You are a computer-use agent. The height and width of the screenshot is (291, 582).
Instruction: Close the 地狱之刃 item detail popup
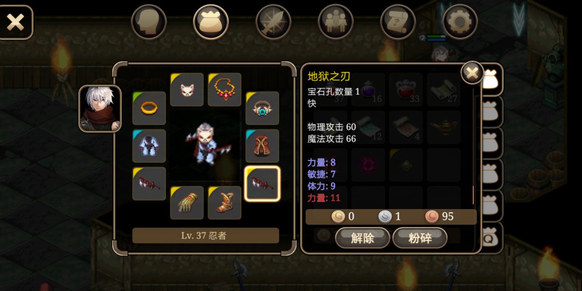tap(472, 73)
